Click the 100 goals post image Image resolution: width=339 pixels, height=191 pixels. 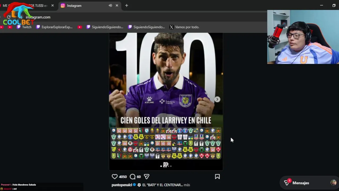[166, 101]
